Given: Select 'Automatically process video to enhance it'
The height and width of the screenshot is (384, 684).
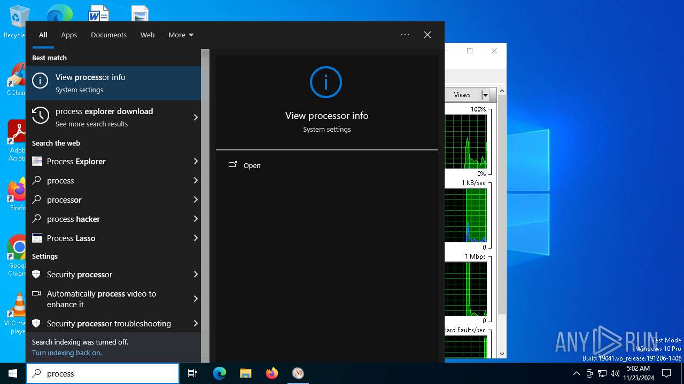Looking at the screenshot, I should point(113,299).
